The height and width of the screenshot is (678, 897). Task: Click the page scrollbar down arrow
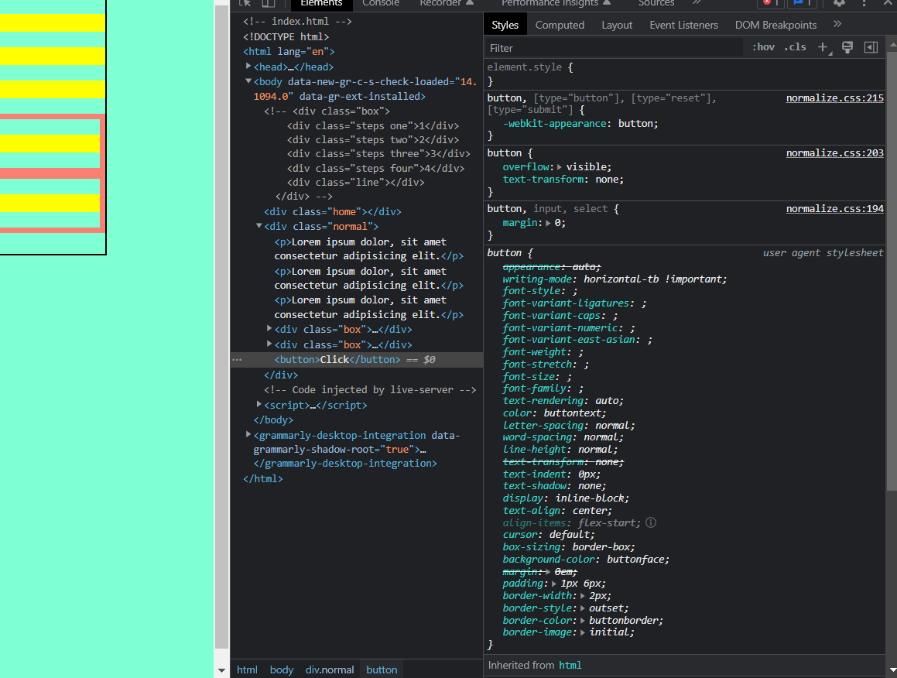coord(221,670)
